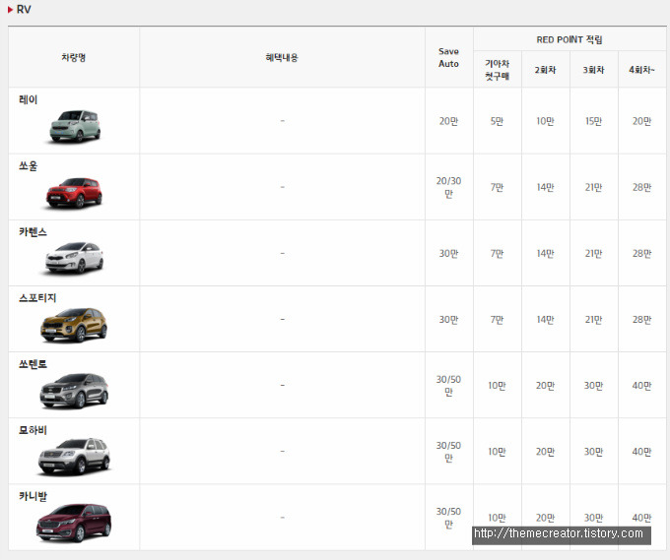Click 레이 4회차~ value 20만

(641, 121)
